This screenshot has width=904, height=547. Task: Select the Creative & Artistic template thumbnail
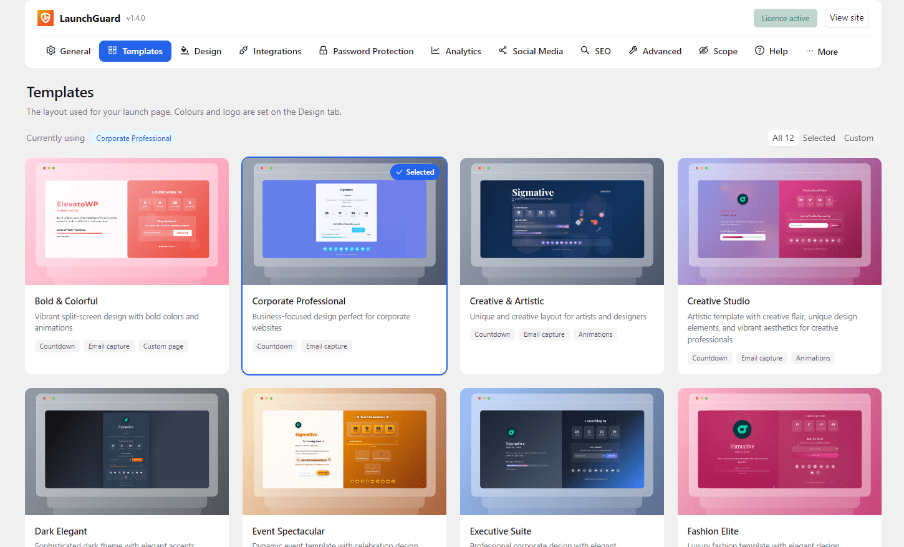[562, 221]
